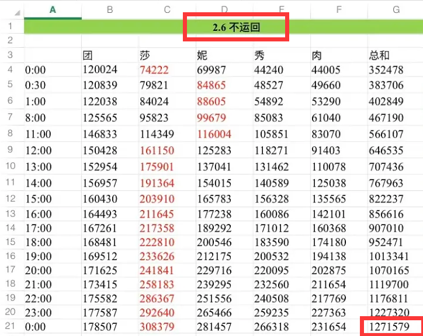Select column G header
The image size is (423, 336).
[x=396, y=10]
